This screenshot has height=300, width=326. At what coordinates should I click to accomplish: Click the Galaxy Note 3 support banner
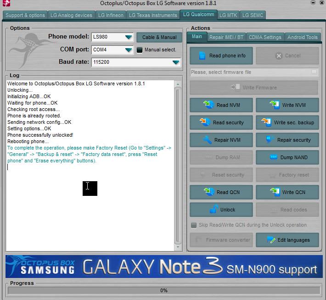pos(164,267)
